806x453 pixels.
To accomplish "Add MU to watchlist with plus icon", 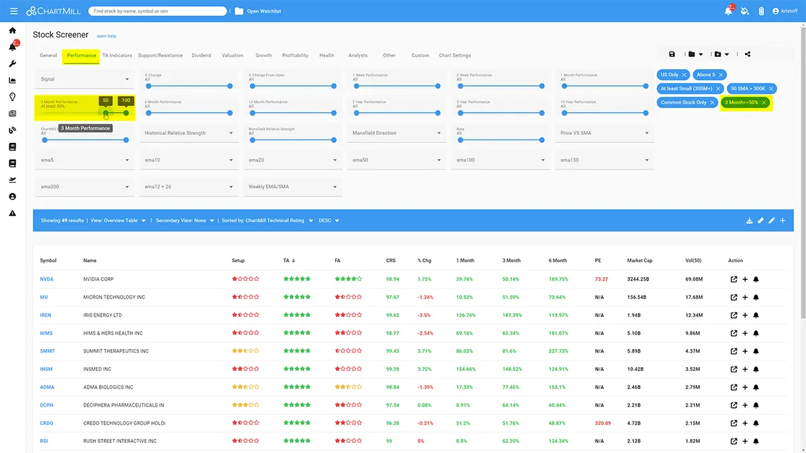I will click(745, 297).
